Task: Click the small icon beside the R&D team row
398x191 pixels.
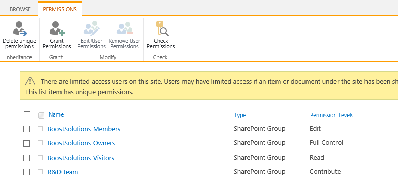Action: [x=40, y=172]
